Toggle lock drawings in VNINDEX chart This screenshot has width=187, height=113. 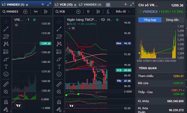point(6,109)
